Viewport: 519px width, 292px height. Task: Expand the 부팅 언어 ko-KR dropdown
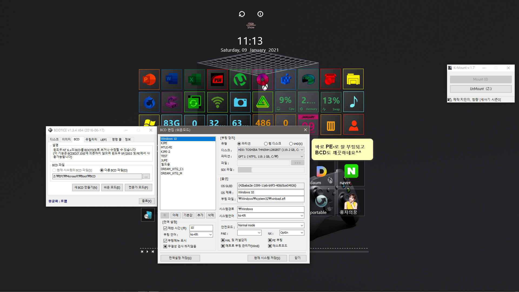[x=210, y=234]
